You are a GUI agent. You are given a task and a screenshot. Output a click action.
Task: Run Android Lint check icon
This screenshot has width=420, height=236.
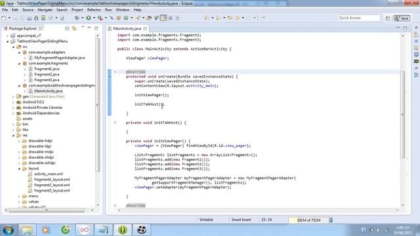51,18
